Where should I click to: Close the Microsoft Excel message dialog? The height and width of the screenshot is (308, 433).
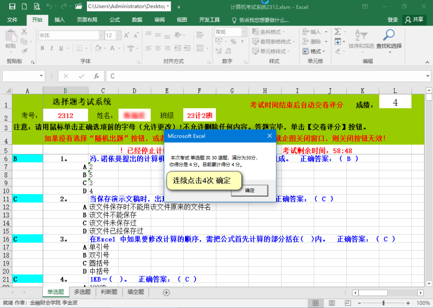coord(270,136)
